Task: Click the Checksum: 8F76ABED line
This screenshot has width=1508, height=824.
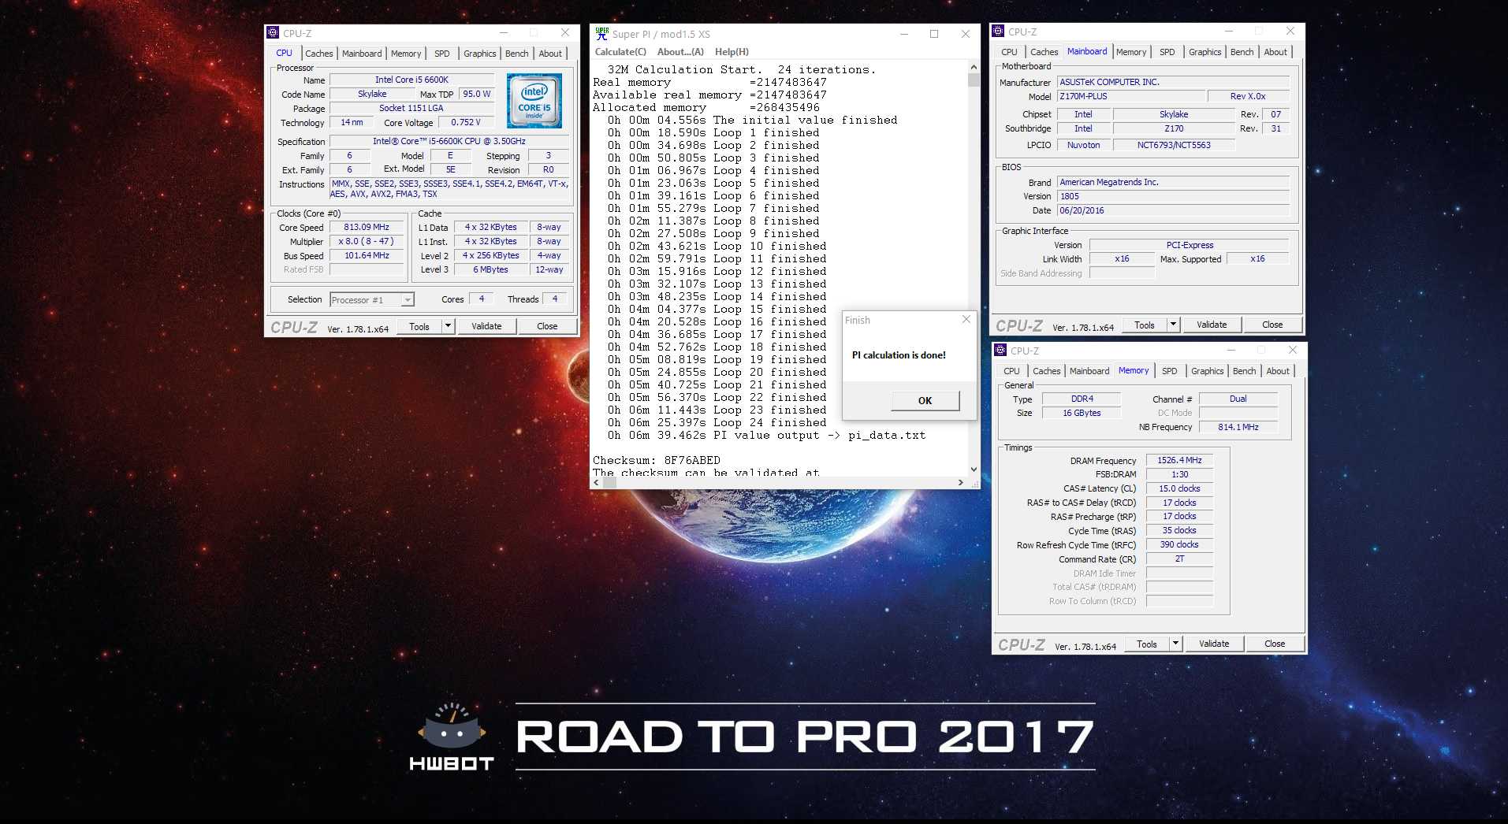Action: tap(656, 460)
